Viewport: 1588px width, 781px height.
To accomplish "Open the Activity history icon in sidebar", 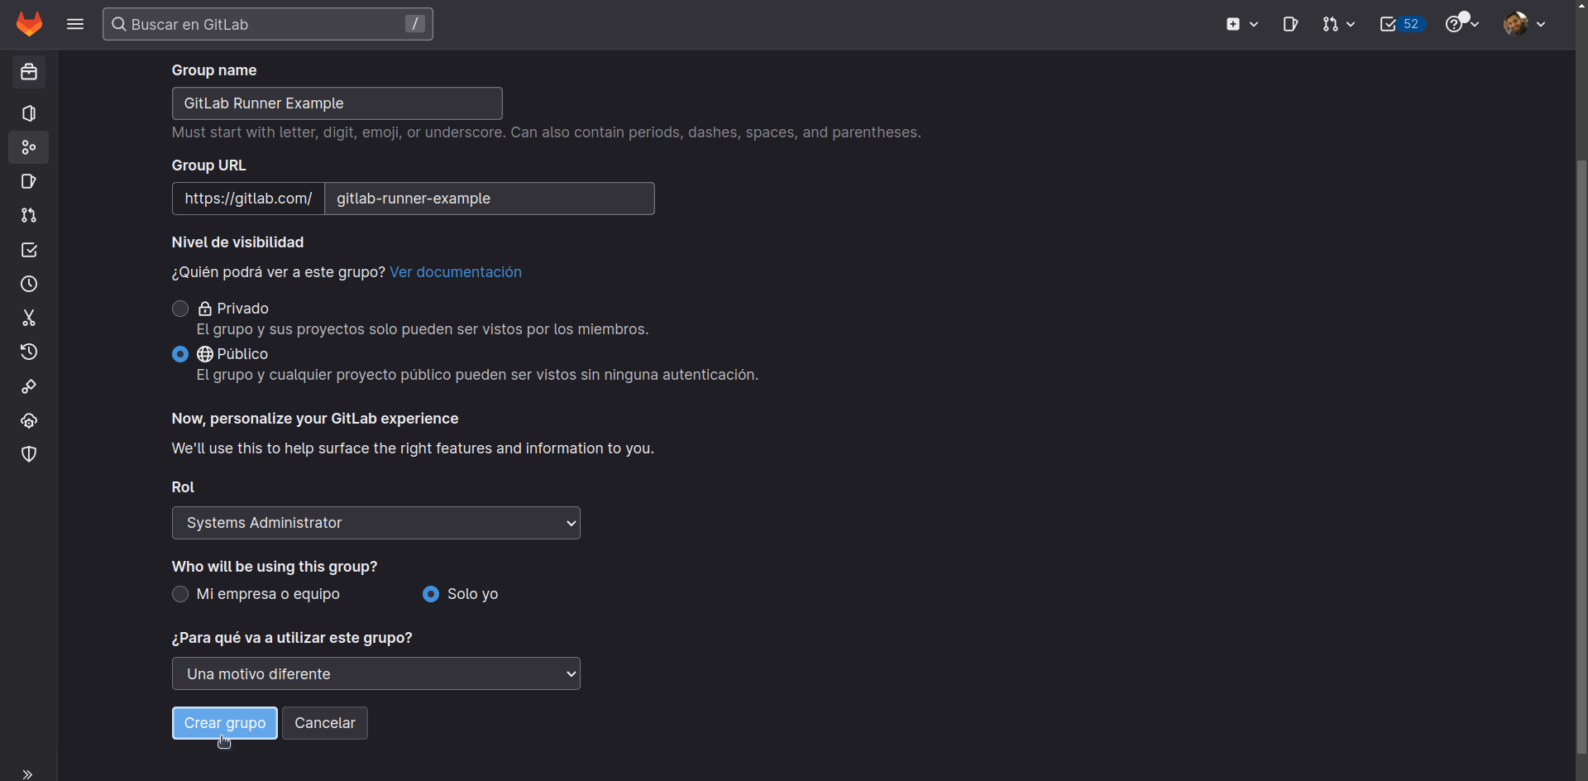I will click(29, 352).
